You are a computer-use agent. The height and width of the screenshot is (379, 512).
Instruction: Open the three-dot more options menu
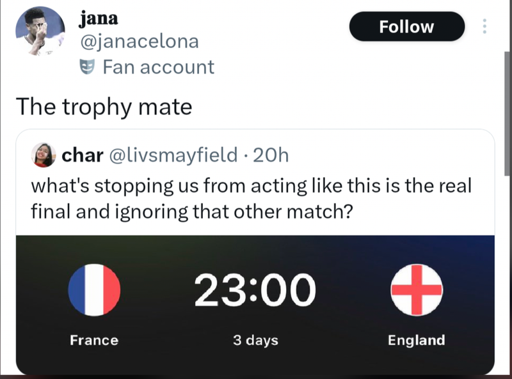[x=484, y=26]
